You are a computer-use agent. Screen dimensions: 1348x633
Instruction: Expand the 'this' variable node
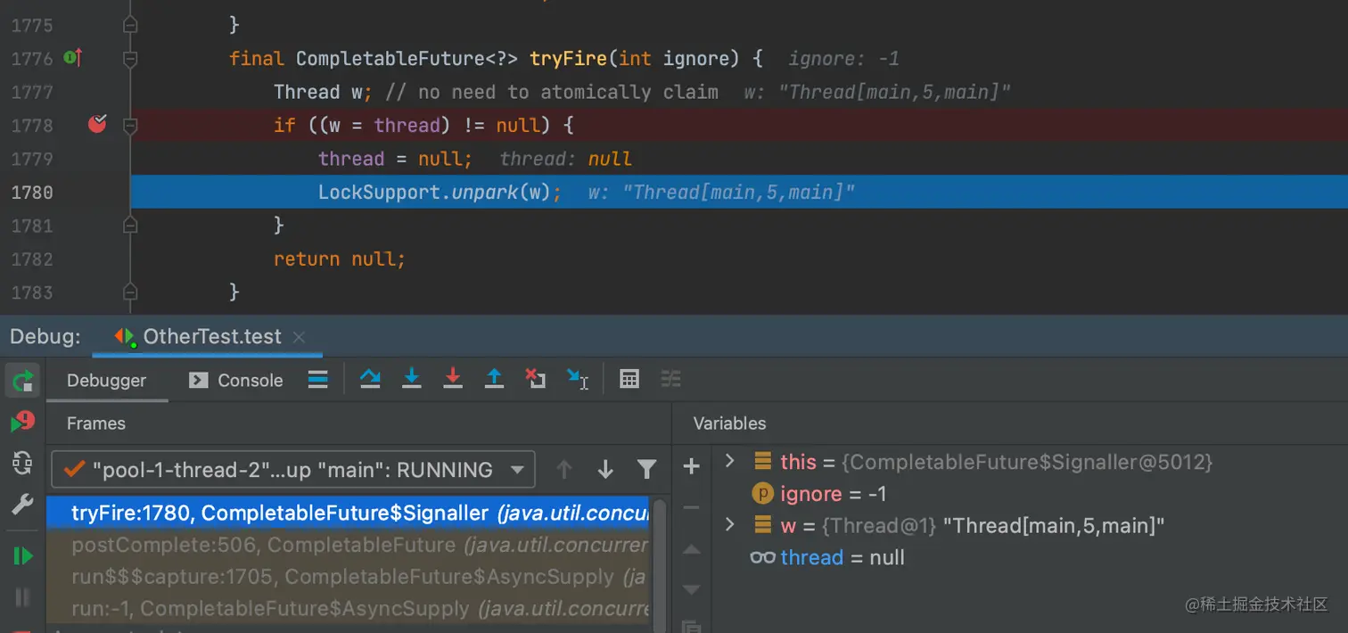729,461
